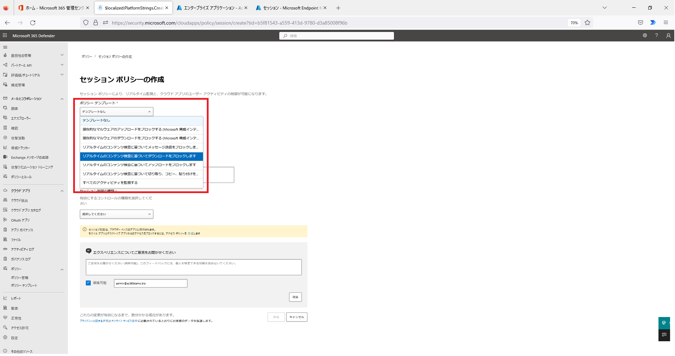This screenshot has height=356, width=675.
Task: Click the Firefox reload page button
Action: click(x=33, y=23)
